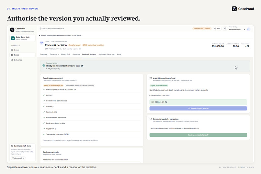Open notifications bell icon
The width and height of the screenshot is (261, 174).
tap(225, 29)
